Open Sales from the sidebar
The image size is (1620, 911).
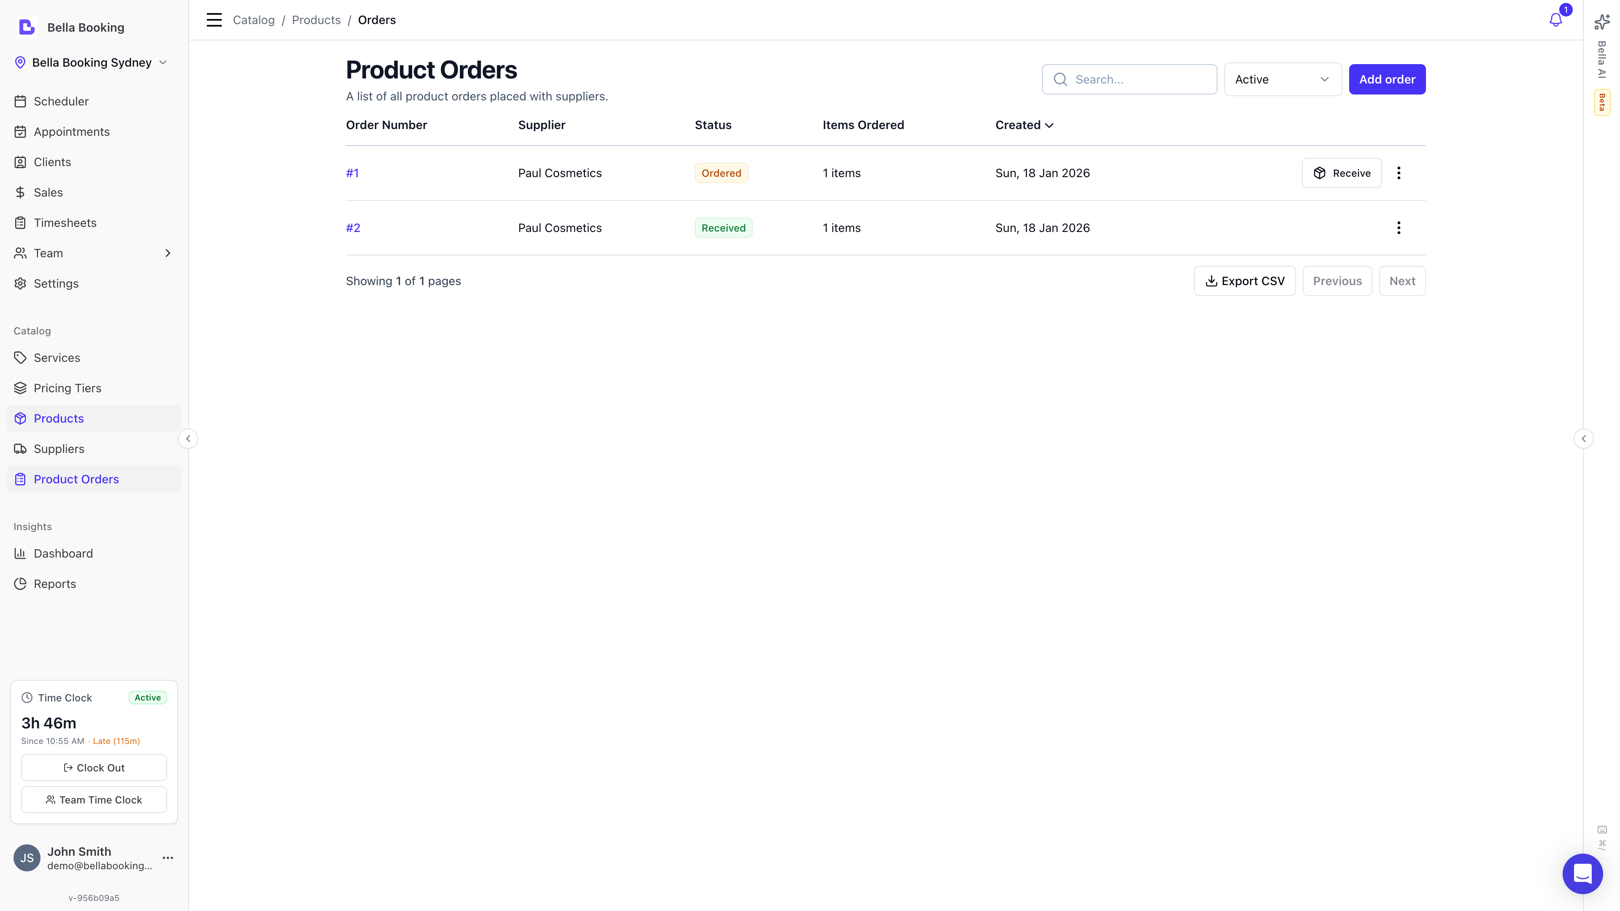pos(48,192)
